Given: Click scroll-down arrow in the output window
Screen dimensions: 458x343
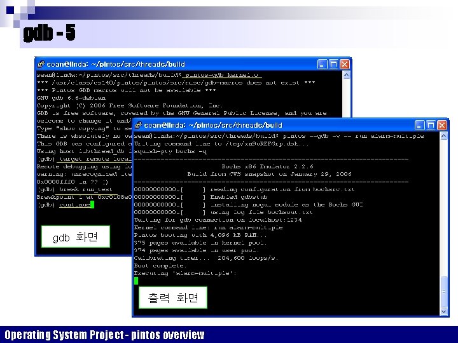Looking at the screenshot, I should point(444,311).
